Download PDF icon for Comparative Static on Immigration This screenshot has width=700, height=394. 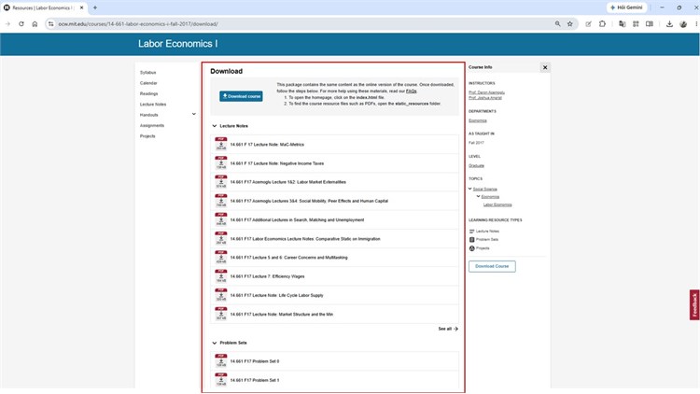pos(221,238)
